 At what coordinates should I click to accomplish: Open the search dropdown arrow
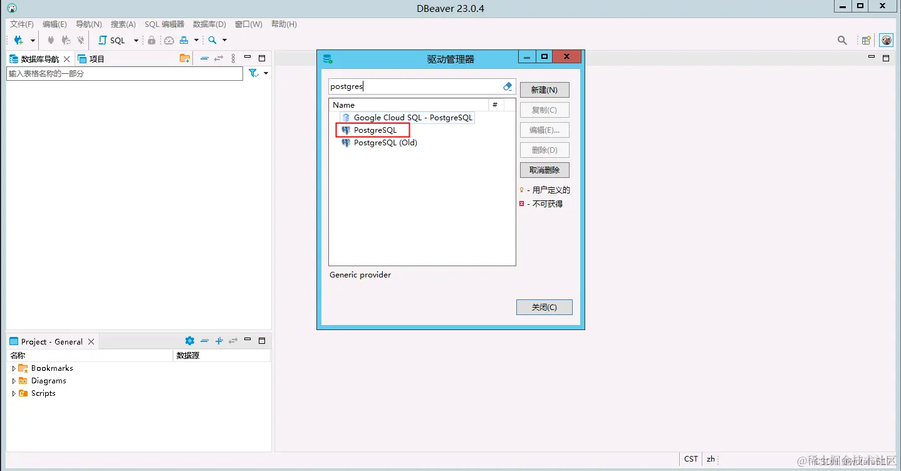click(x=224, y=41)
